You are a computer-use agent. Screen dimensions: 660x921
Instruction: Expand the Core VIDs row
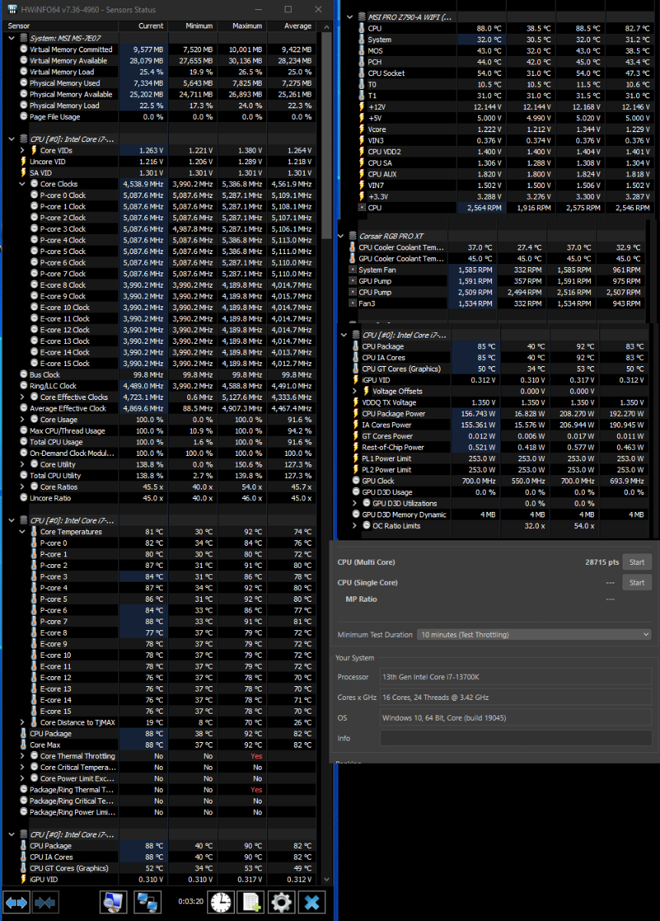tap(23, 150)
